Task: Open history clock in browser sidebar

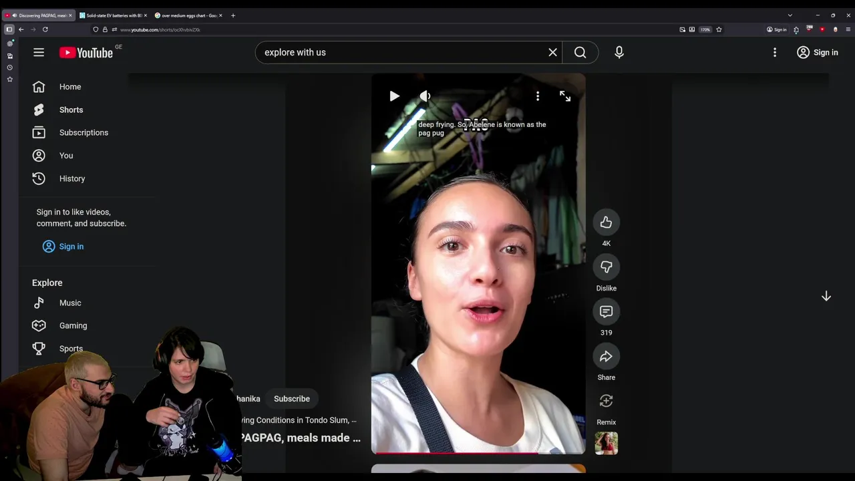Action: pos(10,67)
